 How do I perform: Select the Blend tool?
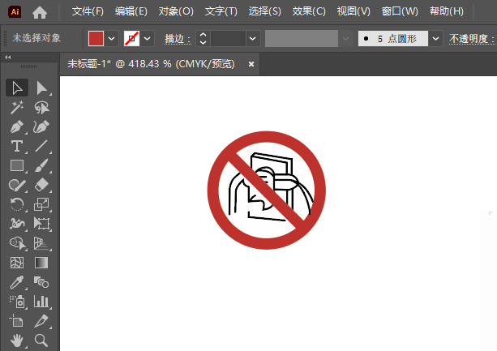41,282
